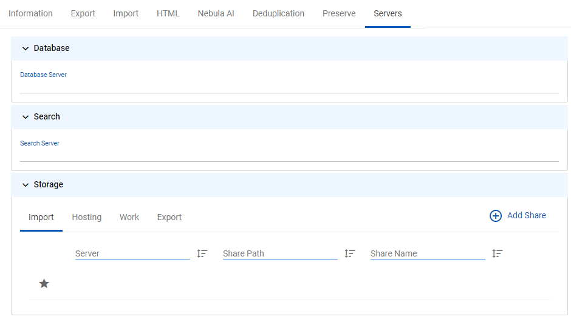Click the sort icon beside Share Path
Screen dimensions: 571x325
pos(350,253)
